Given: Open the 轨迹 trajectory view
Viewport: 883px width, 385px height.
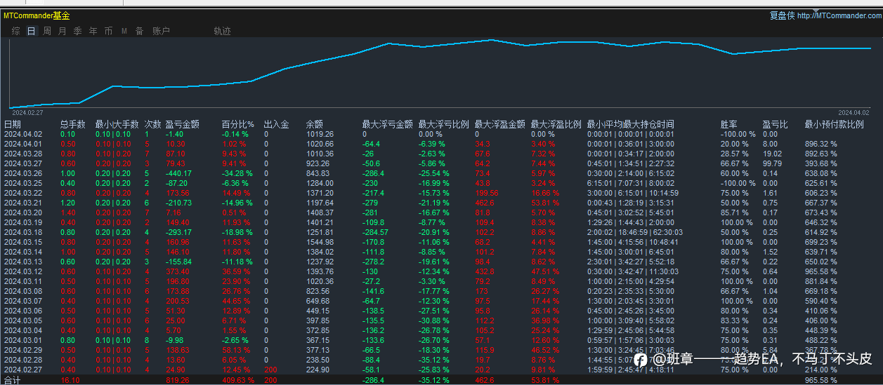Looking at the screenshot, I should click(x=222, y=31).
